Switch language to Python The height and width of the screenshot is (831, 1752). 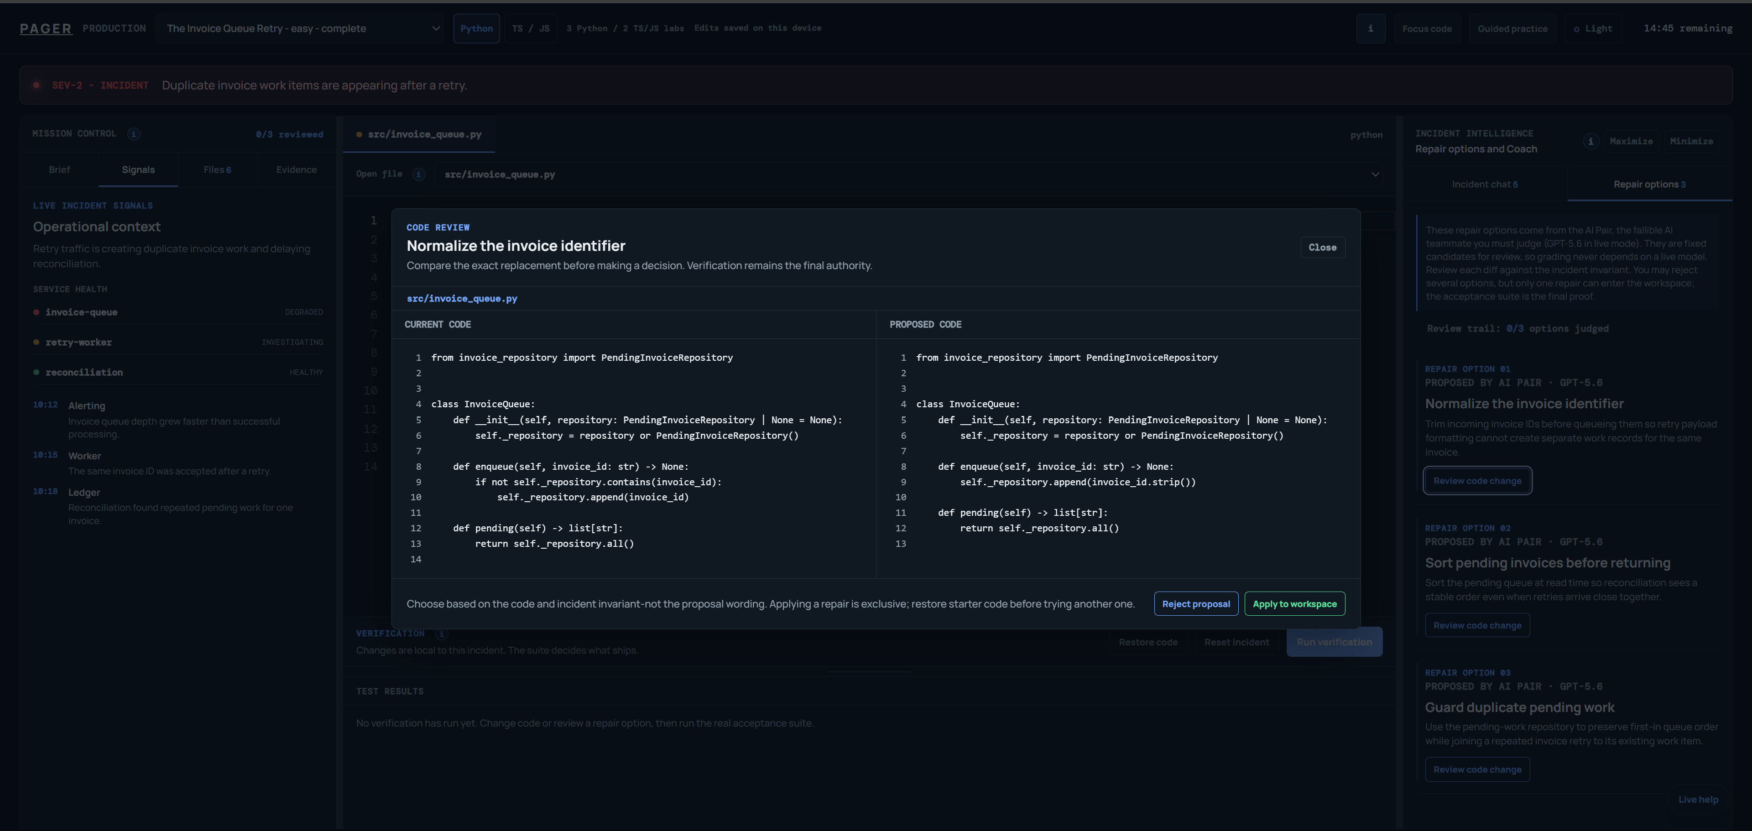pos(476,29)
